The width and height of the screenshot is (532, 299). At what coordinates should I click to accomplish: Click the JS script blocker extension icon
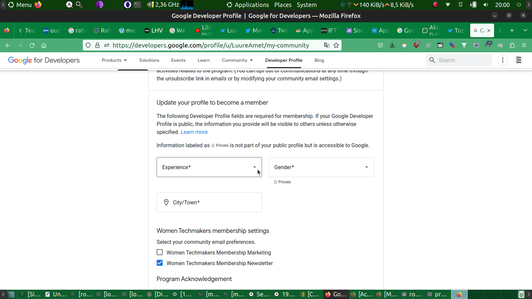click(x=428, y=45)
